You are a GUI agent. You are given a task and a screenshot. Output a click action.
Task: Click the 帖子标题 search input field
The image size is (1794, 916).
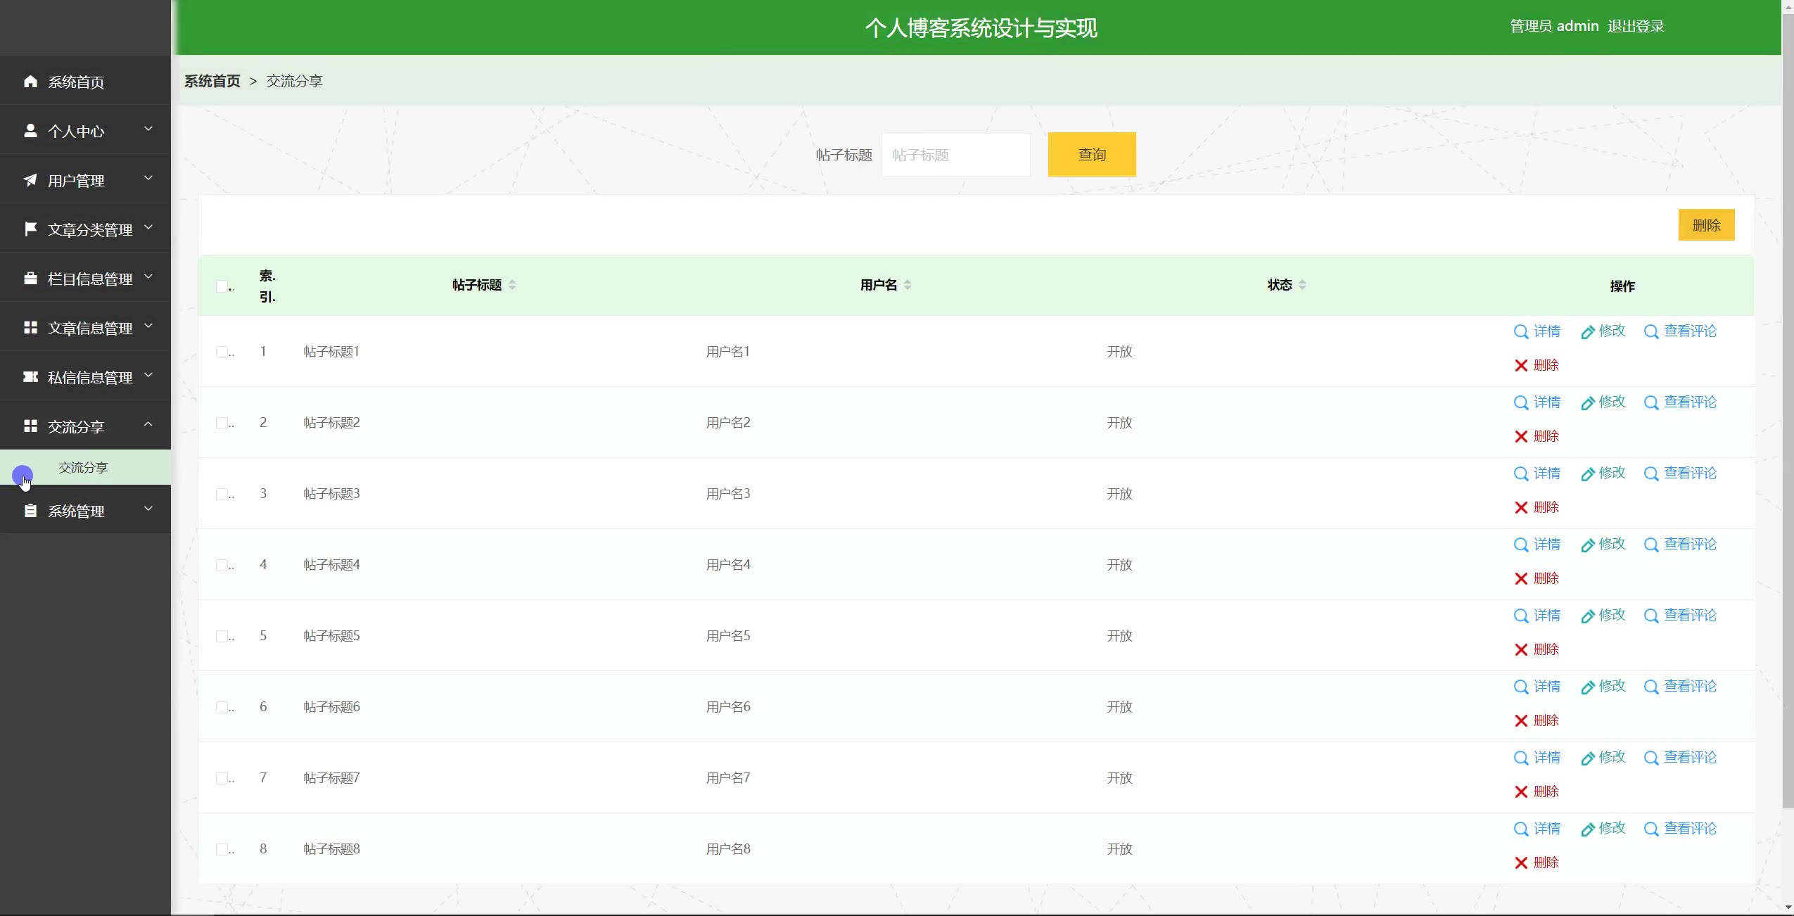coord(955,155)
